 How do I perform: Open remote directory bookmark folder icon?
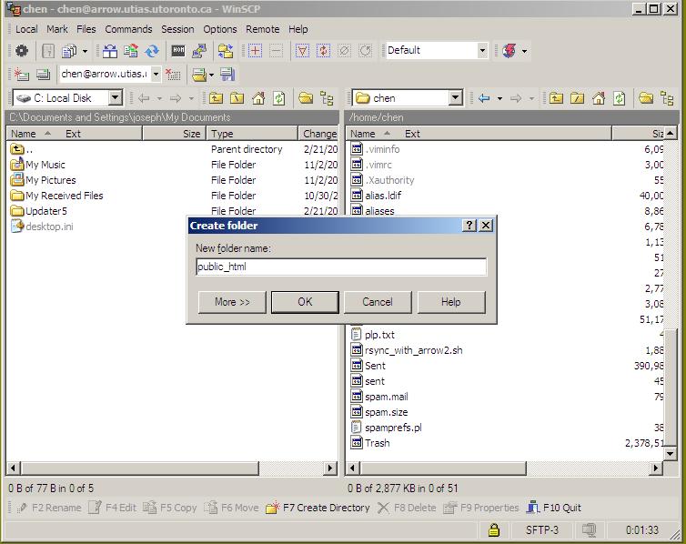pos(646,98)
